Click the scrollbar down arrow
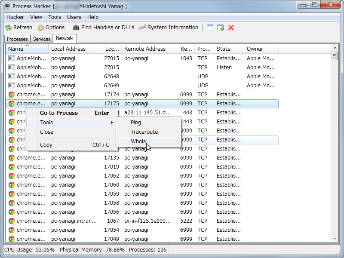 tap(335, 239)
